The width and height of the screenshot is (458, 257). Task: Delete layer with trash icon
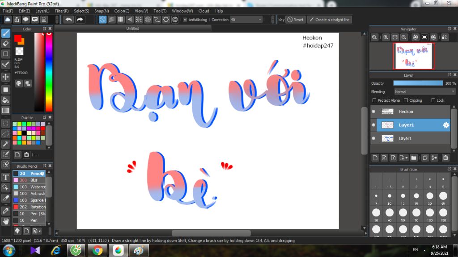(x=445, y=158)
